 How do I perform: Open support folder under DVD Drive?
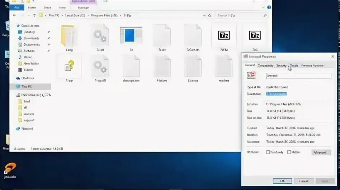(29, 120)
